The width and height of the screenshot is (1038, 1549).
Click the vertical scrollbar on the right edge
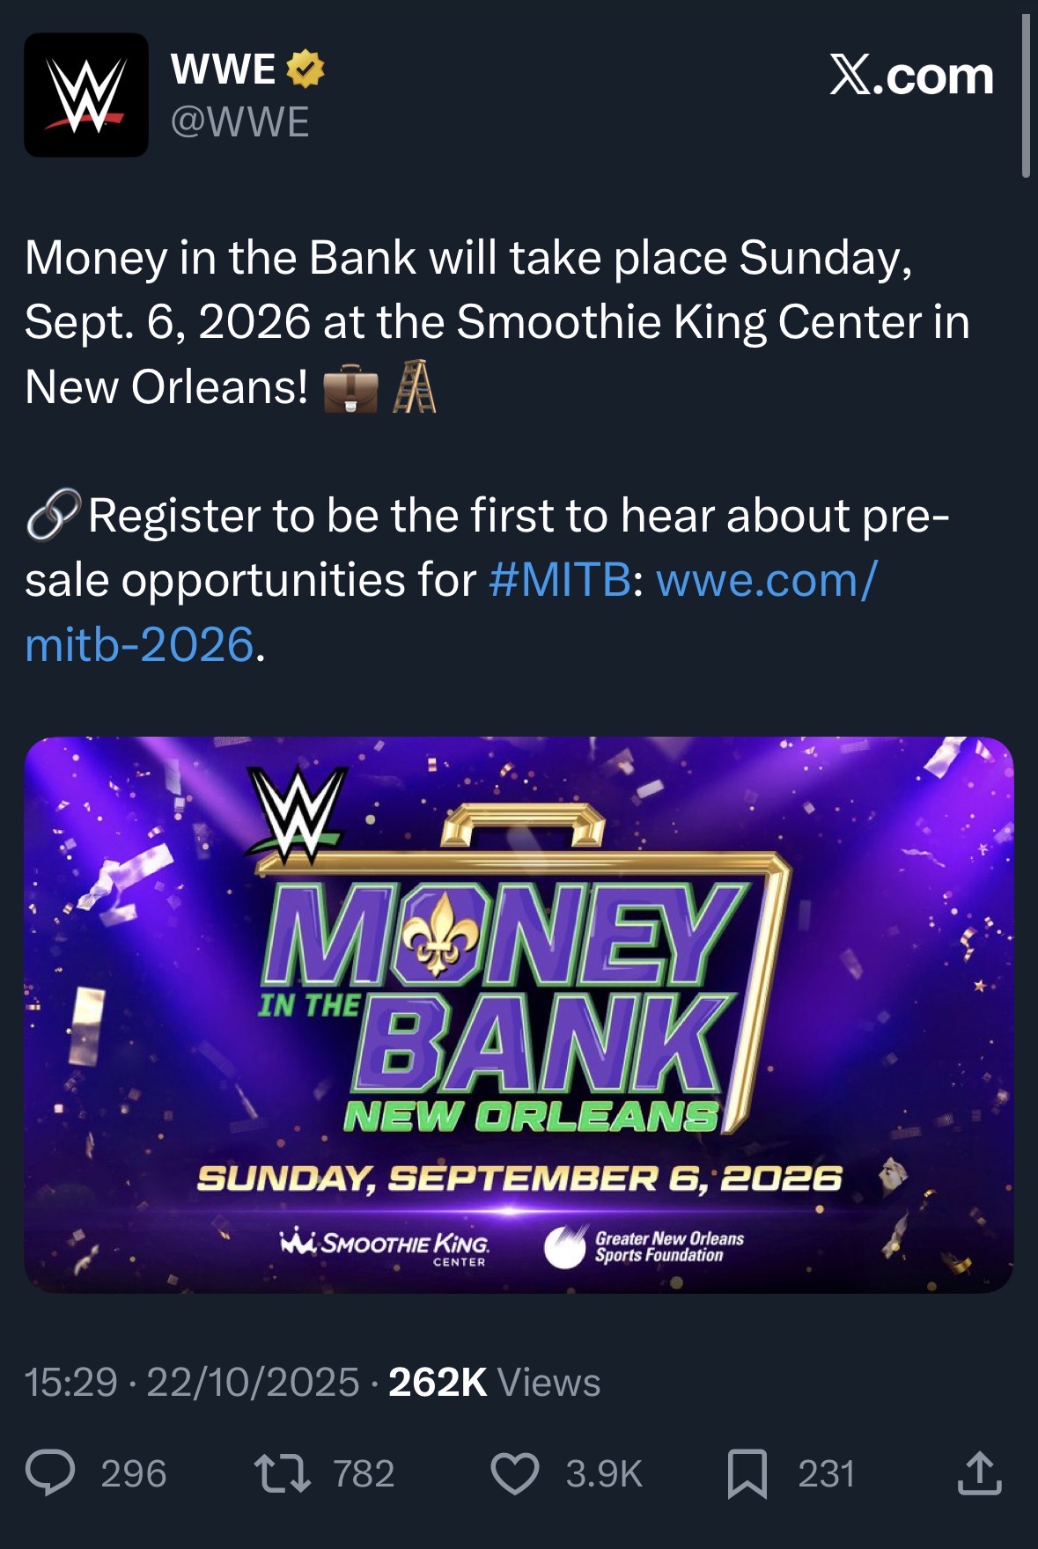click(x=1026, y=97)
